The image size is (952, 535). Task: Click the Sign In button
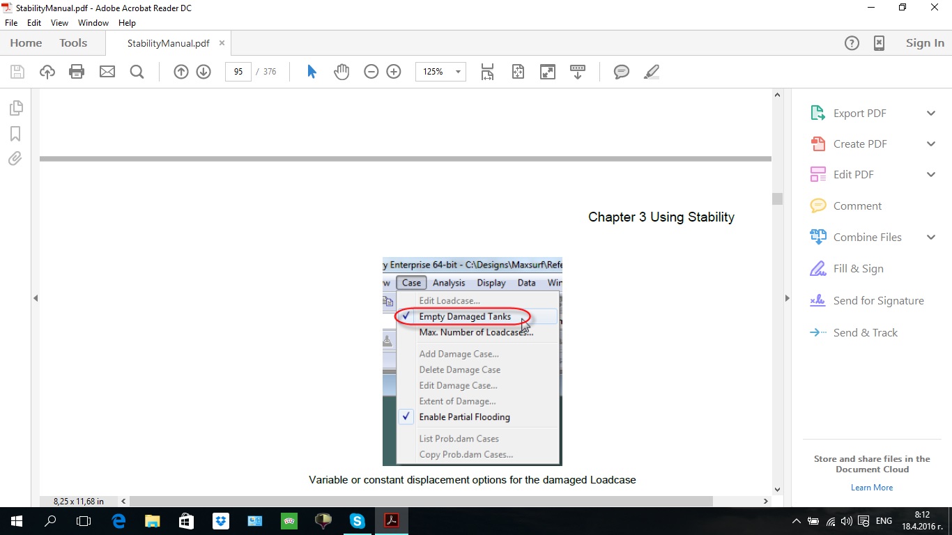pyautogui.click(x=925, y=43)
